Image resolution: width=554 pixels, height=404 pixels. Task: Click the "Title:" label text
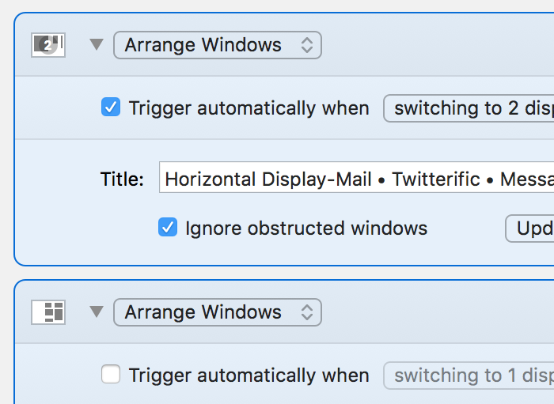point(122,179)
